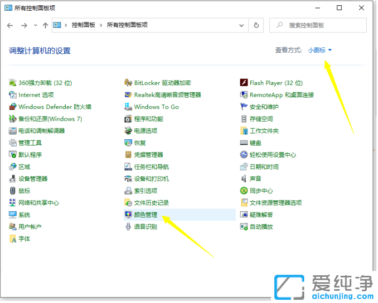Click the Windows Defender 防火墙 icon

click(x=13, y=107)
